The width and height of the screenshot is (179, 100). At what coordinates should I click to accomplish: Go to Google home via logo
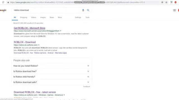3,10
